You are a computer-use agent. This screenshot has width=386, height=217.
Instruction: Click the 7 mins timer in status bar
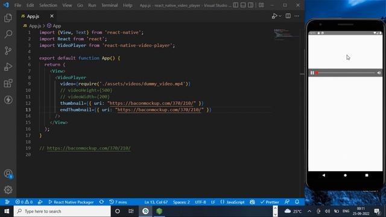[118, 202]
